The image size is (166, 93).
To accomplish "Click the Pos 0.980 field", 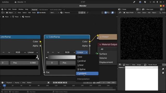I will [x=24, y=63].
